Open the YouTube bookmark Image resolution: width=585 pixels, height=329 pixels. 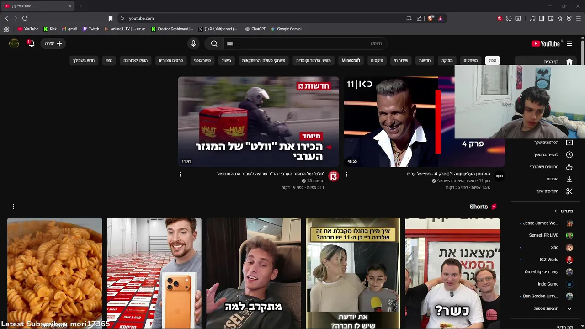pyautogui.click(x=28, y=29)
